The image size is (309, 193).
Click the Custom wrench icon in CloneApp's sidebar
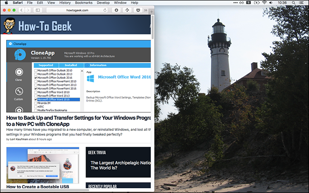19,92
